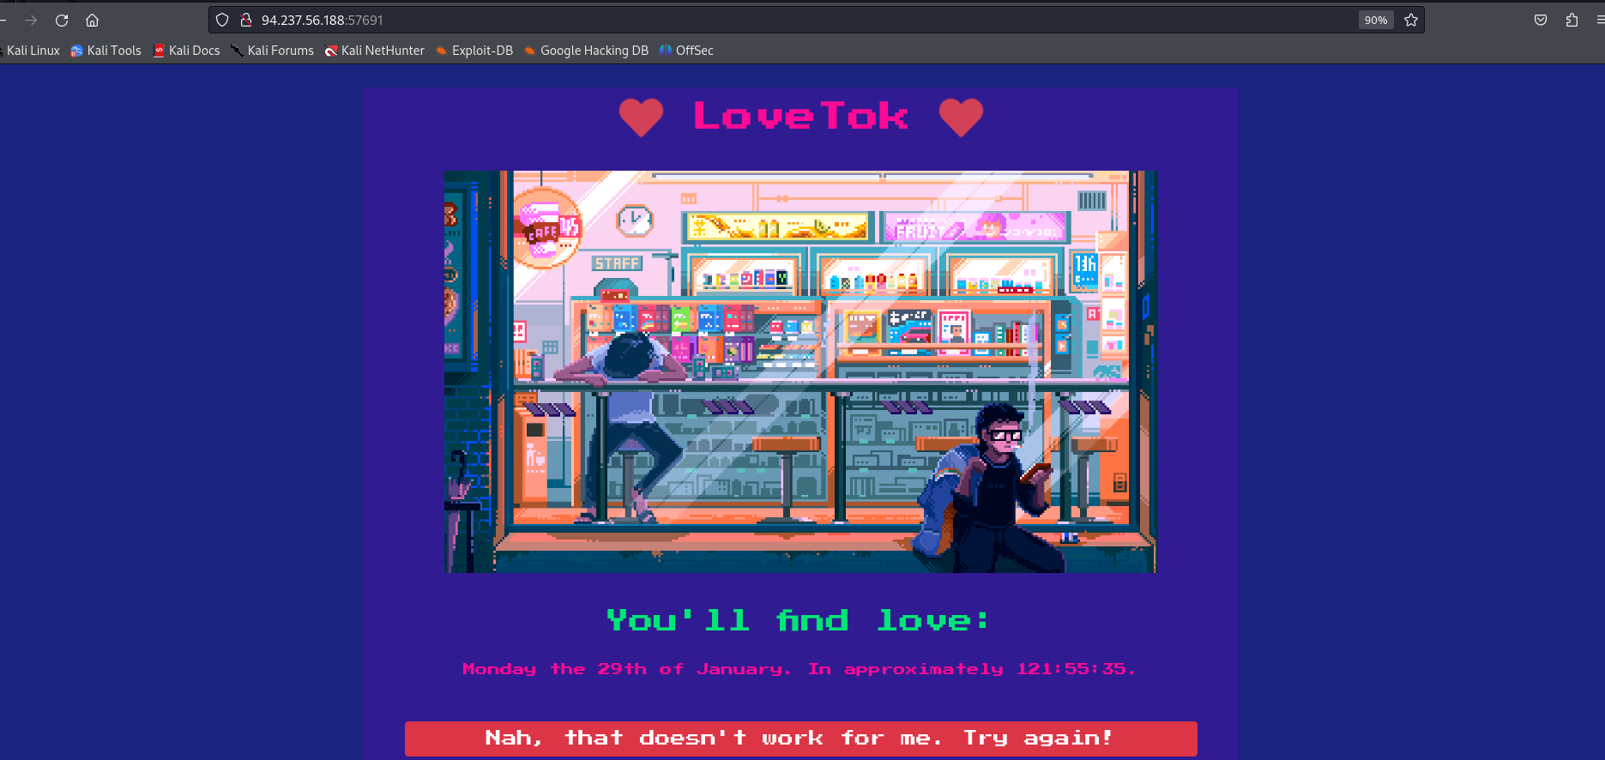Image resolution: width=1605 pixels, height=760 pixels.
Task: Open the Exploit-DB bookmark
Action: 474,51
